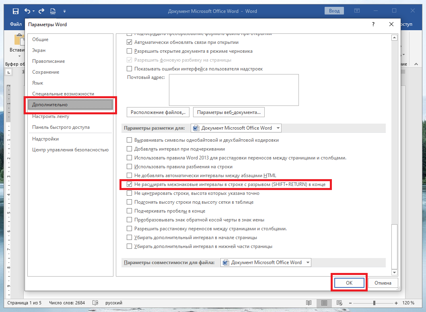Viewport: 426px width, 312px height.
Task: Click the dialog scrollbar thumb
Action: (x=395, y=246)
